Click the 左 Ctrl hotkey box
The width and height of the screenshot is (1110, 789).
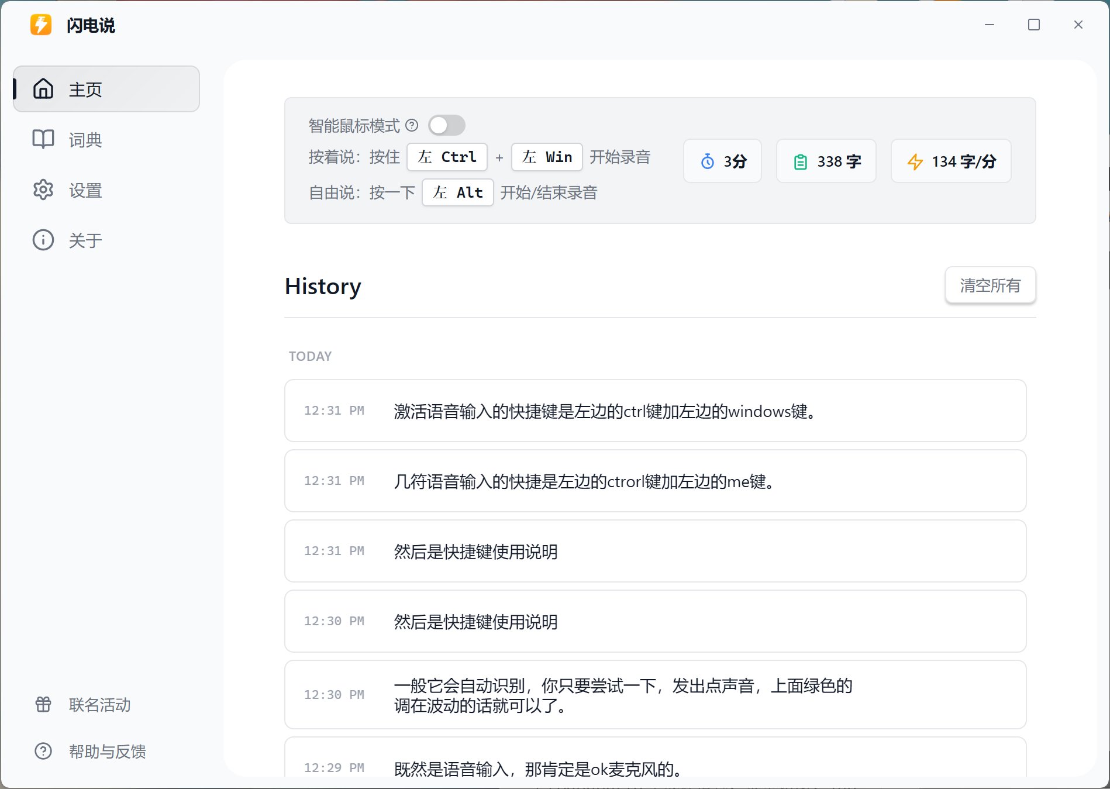(x=447, y=157)
